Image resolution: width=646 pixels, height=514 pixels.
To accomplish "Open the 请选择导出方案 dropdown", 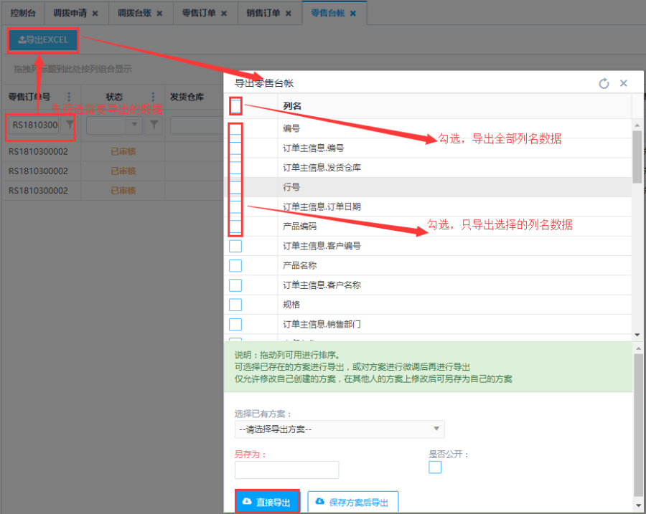I will click(x=340, y=429).
